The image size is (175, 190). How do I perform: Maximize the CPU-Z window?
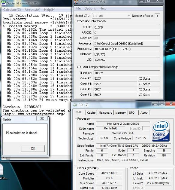(x=162, y=104)
